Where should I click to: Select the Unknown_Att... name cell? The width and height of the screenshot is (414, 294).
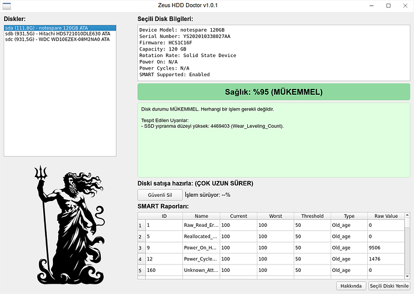[201, 270]
